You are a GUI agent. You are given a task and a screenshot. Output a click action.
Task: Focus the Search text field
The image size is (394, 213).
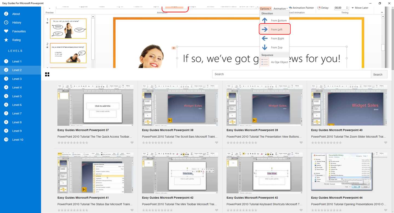coord(292,74)
